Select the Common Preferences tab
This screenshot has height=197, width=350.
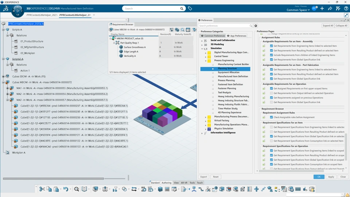[213, 36]
